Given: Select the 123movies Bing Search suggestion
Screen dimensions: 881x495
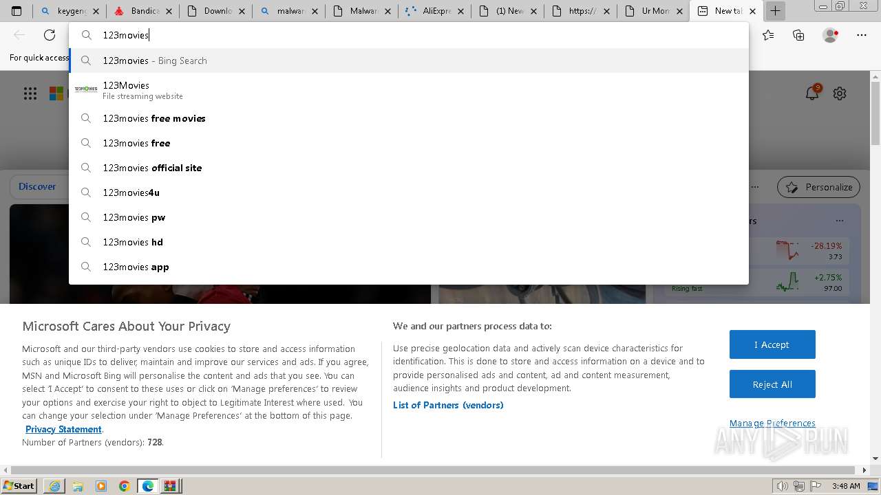Looking at the screenshot, I should 409,60.
